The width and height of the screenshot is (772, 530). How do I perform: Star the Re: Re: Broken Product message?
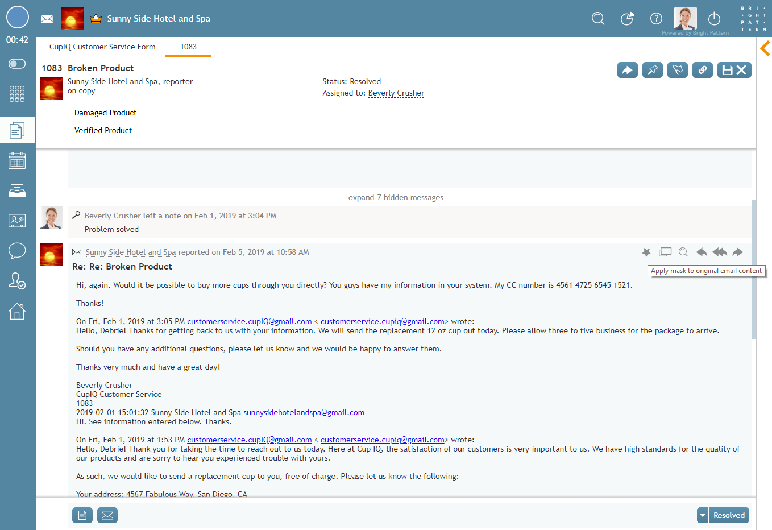pos(646,252)
